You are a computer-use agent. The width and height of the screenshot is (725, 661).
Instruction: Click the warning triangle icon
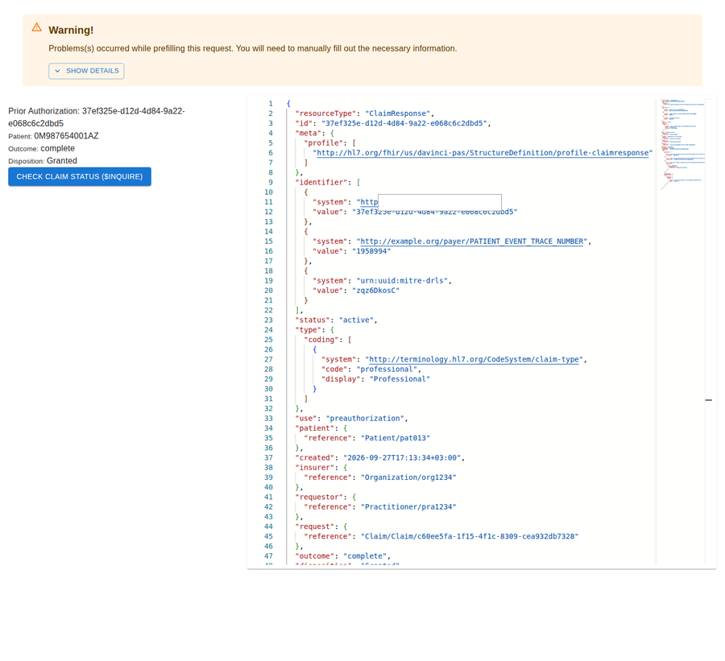point(36,27)
